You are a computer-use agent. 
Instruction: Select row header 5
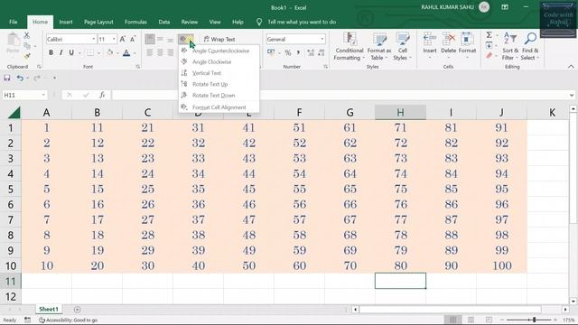[x=10, y=189]
